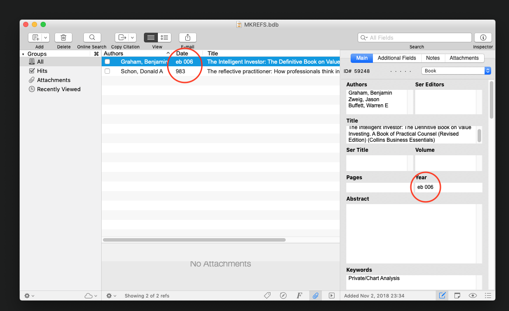Check the Schon, Donald A row checkbox
Image resolution: width=509 pixels, height=311 pixels.
coord(107,71)
